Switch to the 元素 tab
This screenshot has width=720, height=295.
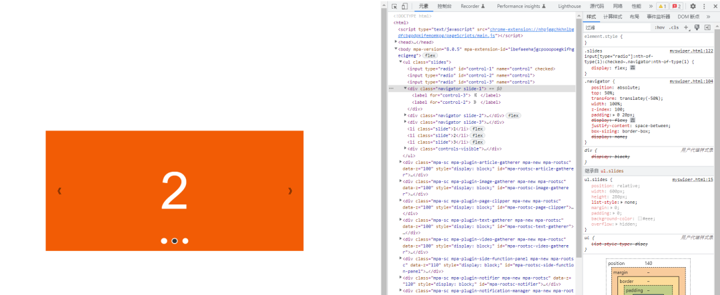[423, 7]
